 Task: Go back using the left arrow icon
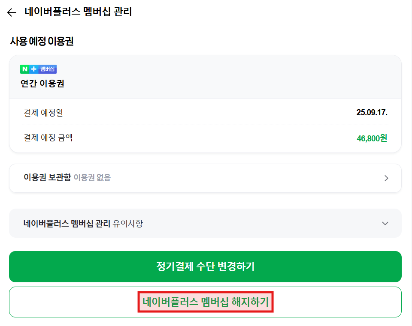click(12, 12)
